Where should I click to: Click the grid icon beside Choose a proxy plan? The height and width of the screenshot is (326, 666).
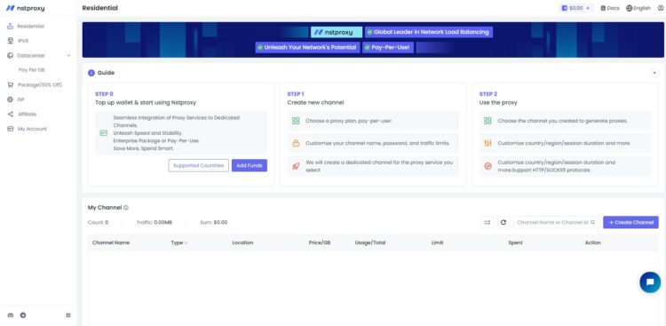(296, 121)
